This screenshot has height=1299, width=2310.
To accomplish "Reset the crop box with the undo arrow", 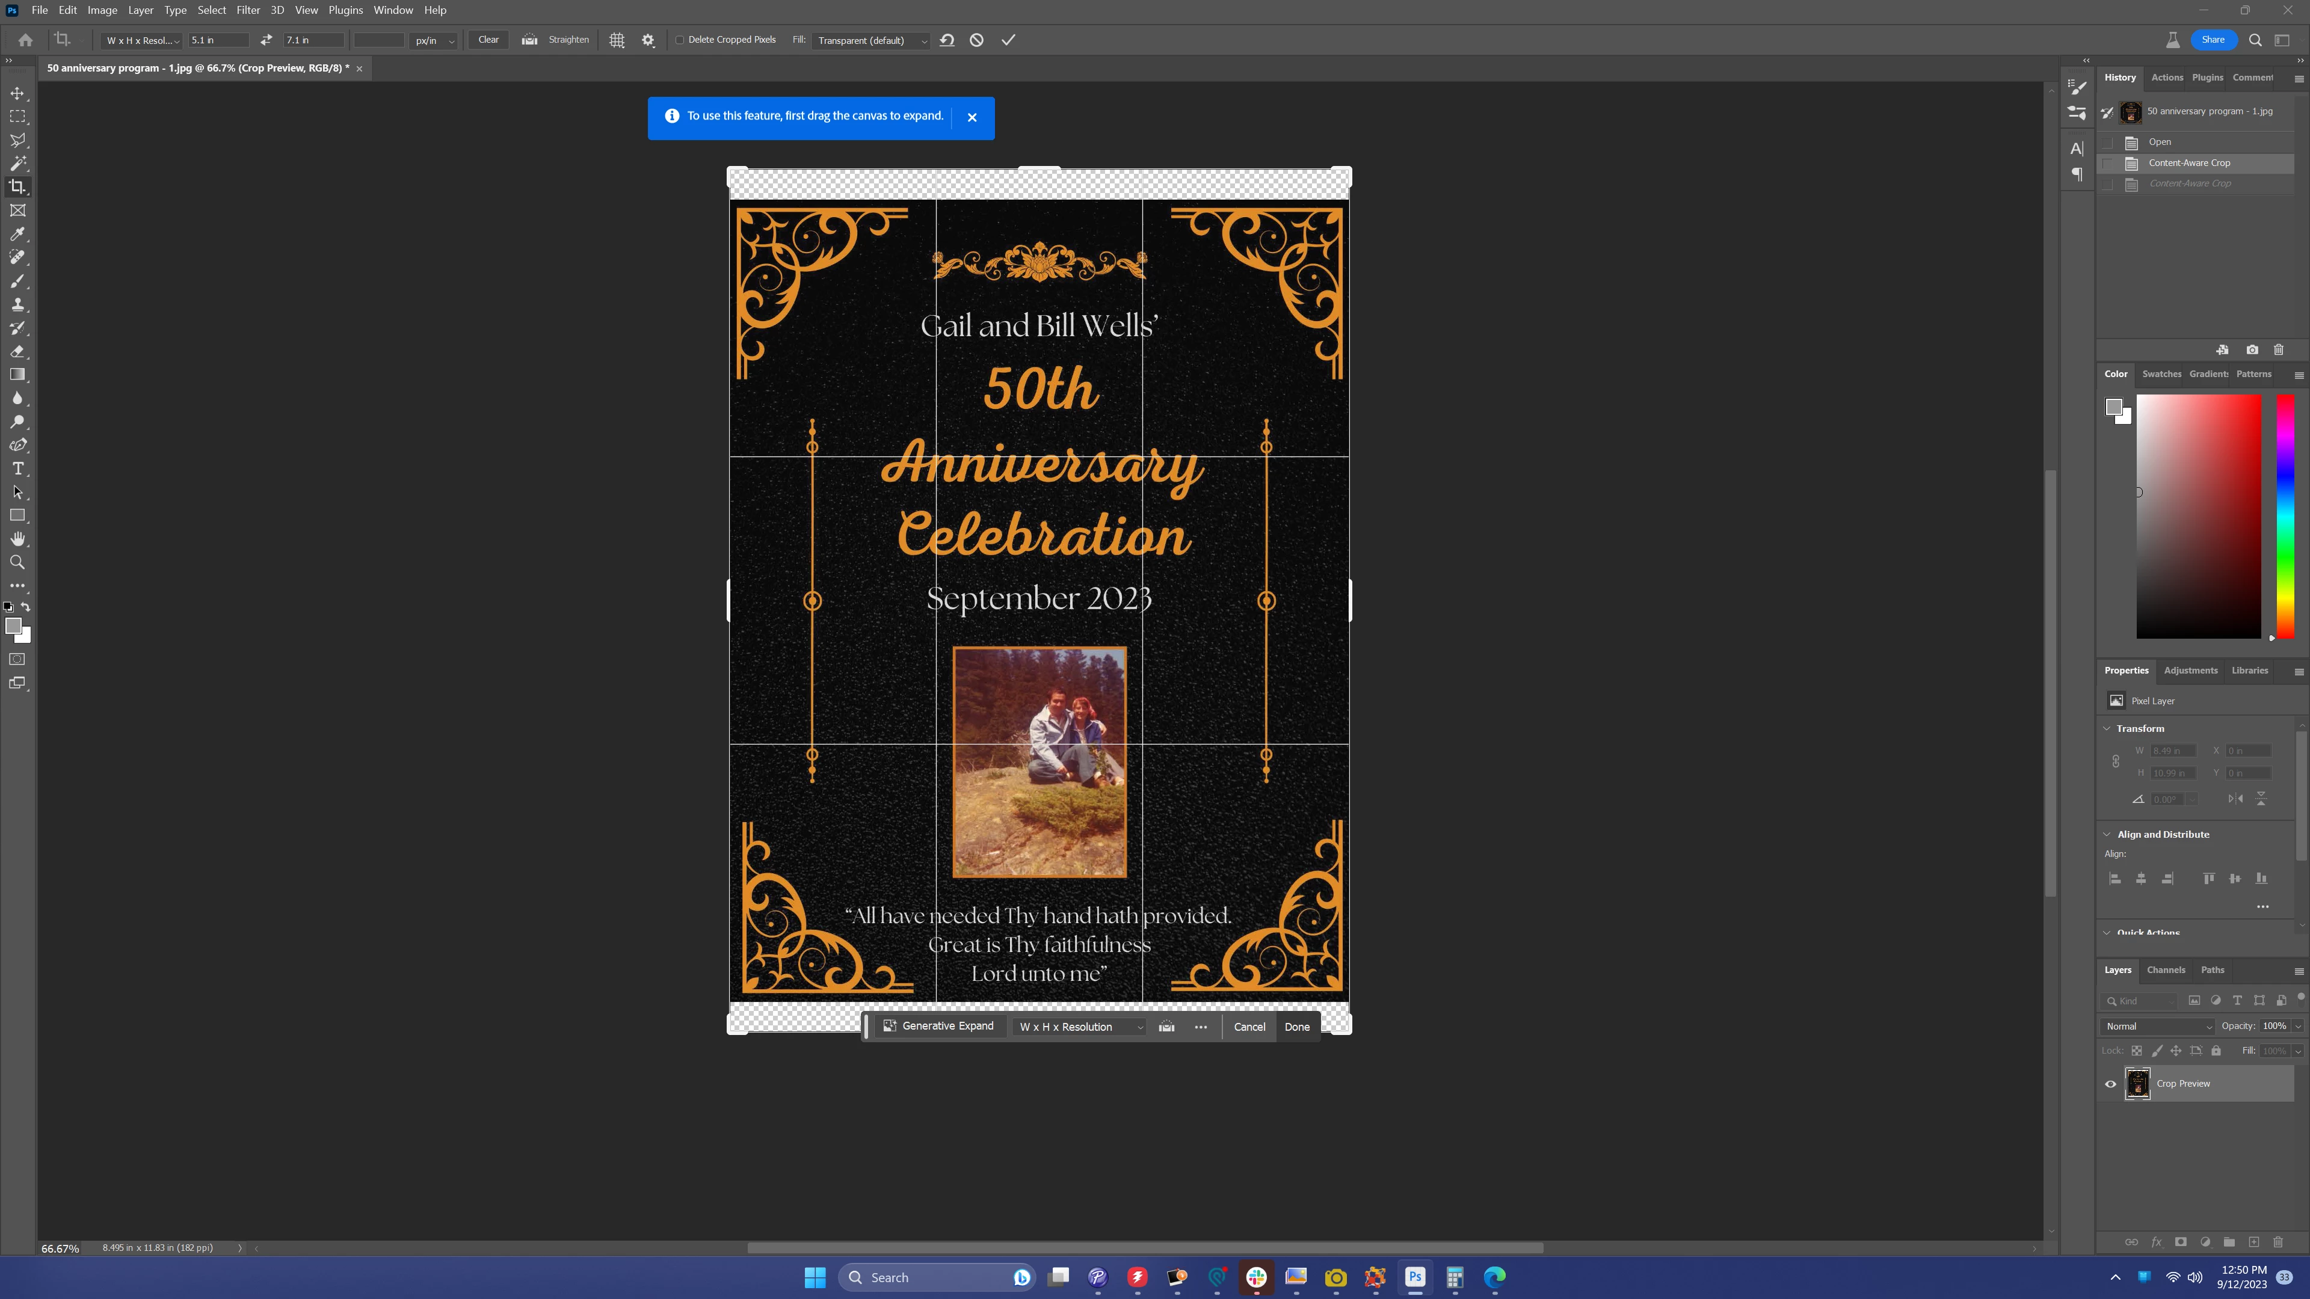I will pos(947,40).
